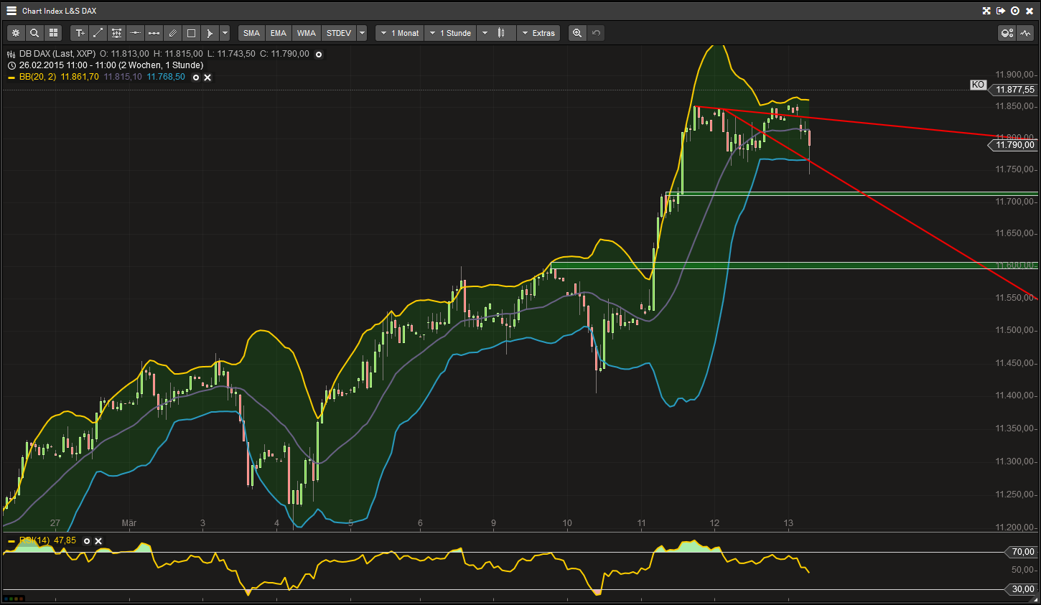Select the Fibonacci retracement tool
This screenshot has height=605, width=1041.
click(x=116, y=32)
